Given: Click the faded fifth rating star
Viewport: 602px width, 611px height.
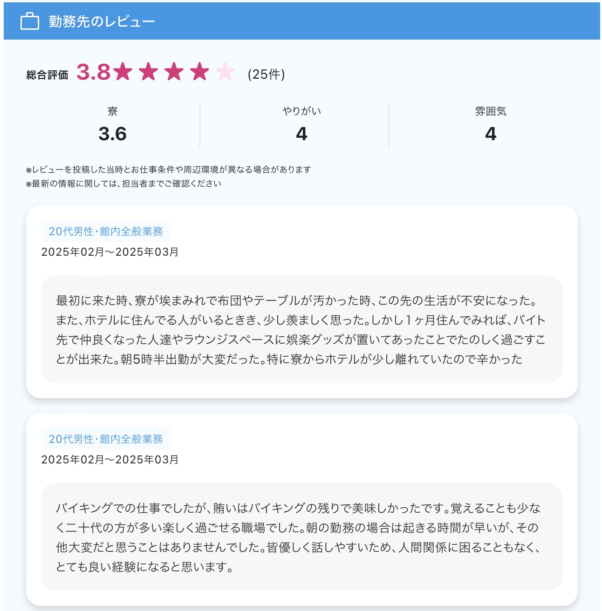Looking at the screenshot, I should click(x=225, y=72).
